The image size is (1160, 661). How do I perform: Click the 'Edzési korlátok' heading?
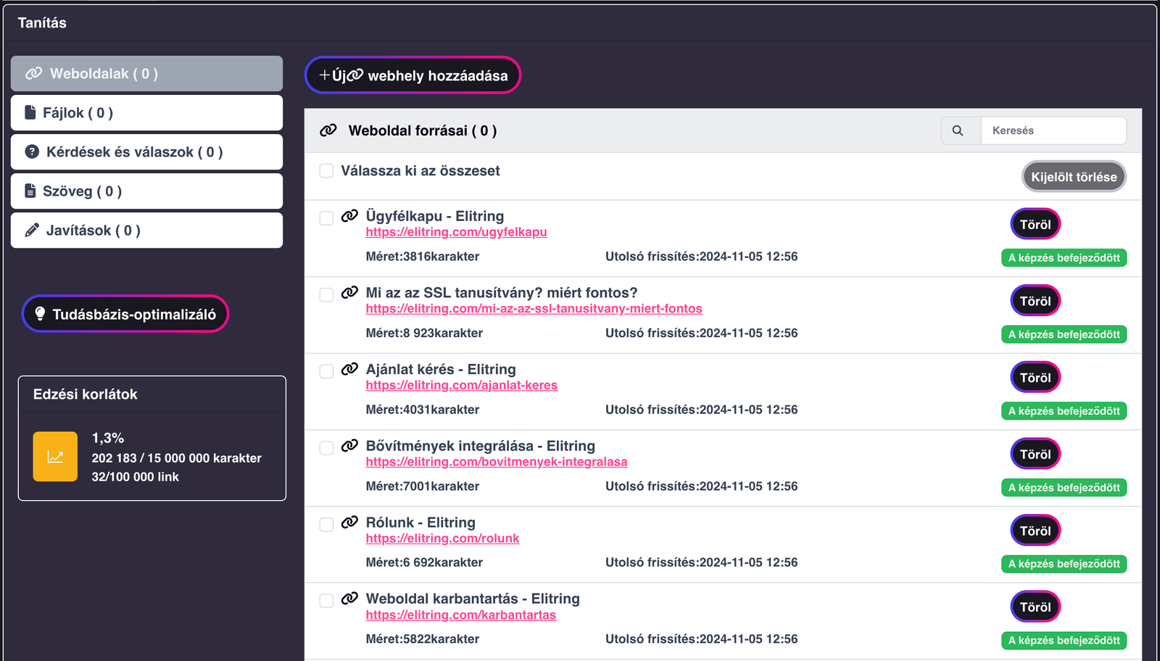click(x=85, y=394)
